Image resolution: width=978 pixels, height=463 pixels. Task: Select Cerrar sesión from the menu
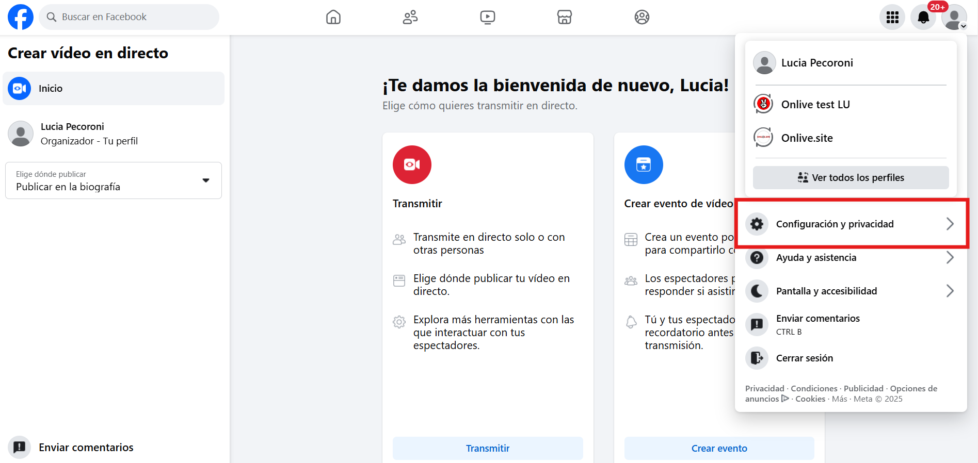(x=804, y=358)
